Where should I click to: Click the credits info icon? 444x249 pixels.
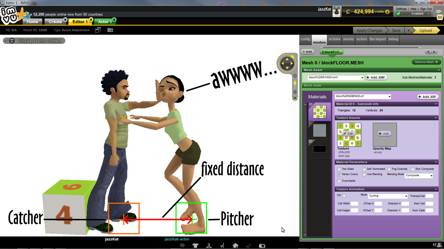[387, 12]
